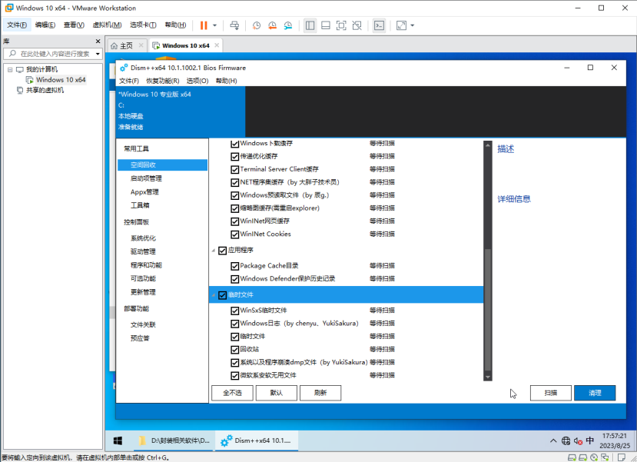Image resolution: width=637 pixels, height=462 pixels.
Task: Pause the virtual machine with the orange button
Action: point(204,25)
